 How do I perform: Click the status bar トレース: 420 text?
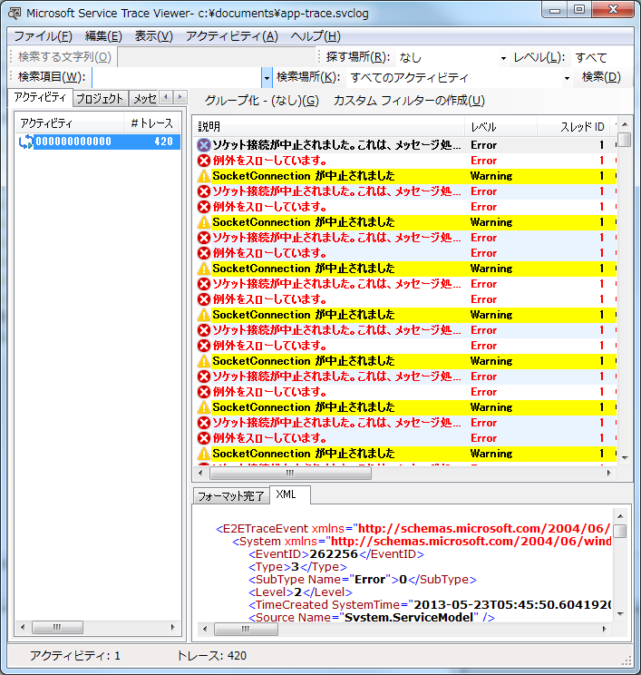[211, 656]
